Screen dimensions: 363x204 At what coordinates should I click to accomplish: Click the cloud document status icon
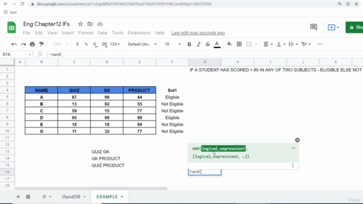click(x=100, y=24)
